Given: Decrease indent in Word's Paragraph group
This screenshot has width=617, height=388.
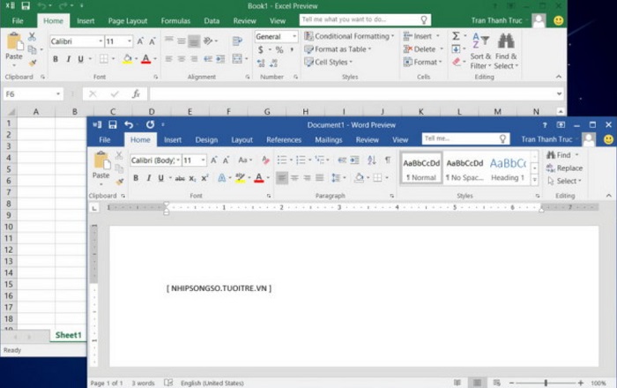Looking at the screenshot, I should coord(342,160).
